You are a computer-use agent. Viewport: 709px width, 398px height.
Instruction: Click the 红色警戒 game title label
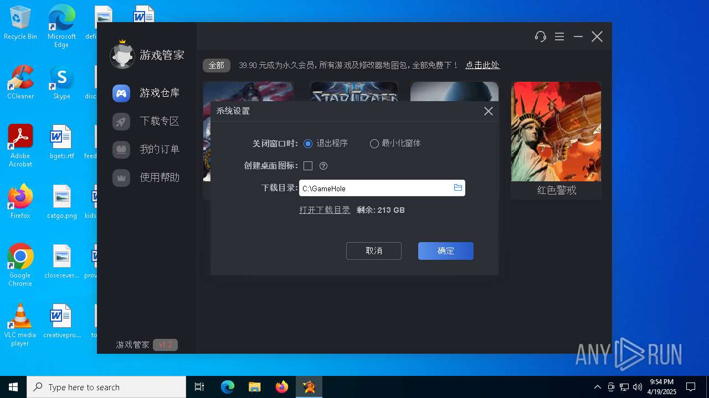coord(557,190)
